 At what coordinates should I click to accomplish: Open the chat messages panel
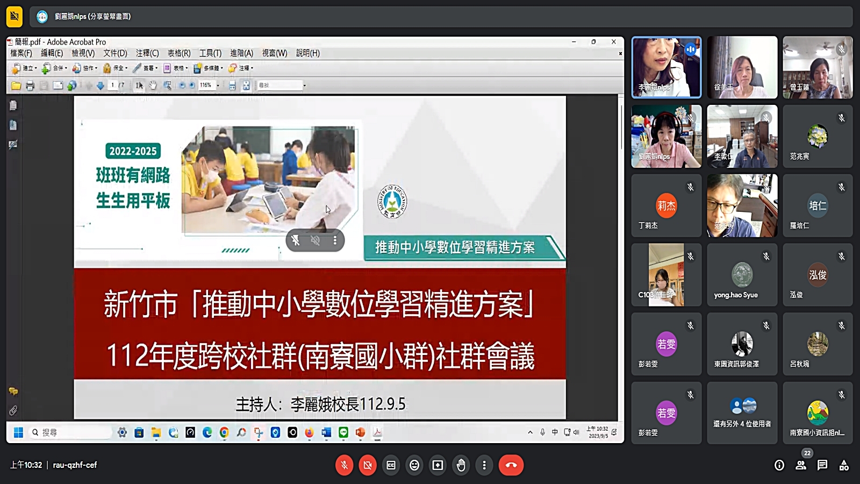(x=822, y=465)
